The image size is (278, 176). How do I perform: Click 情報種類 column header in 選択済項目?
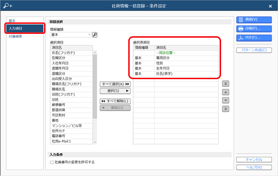(144, 48)
